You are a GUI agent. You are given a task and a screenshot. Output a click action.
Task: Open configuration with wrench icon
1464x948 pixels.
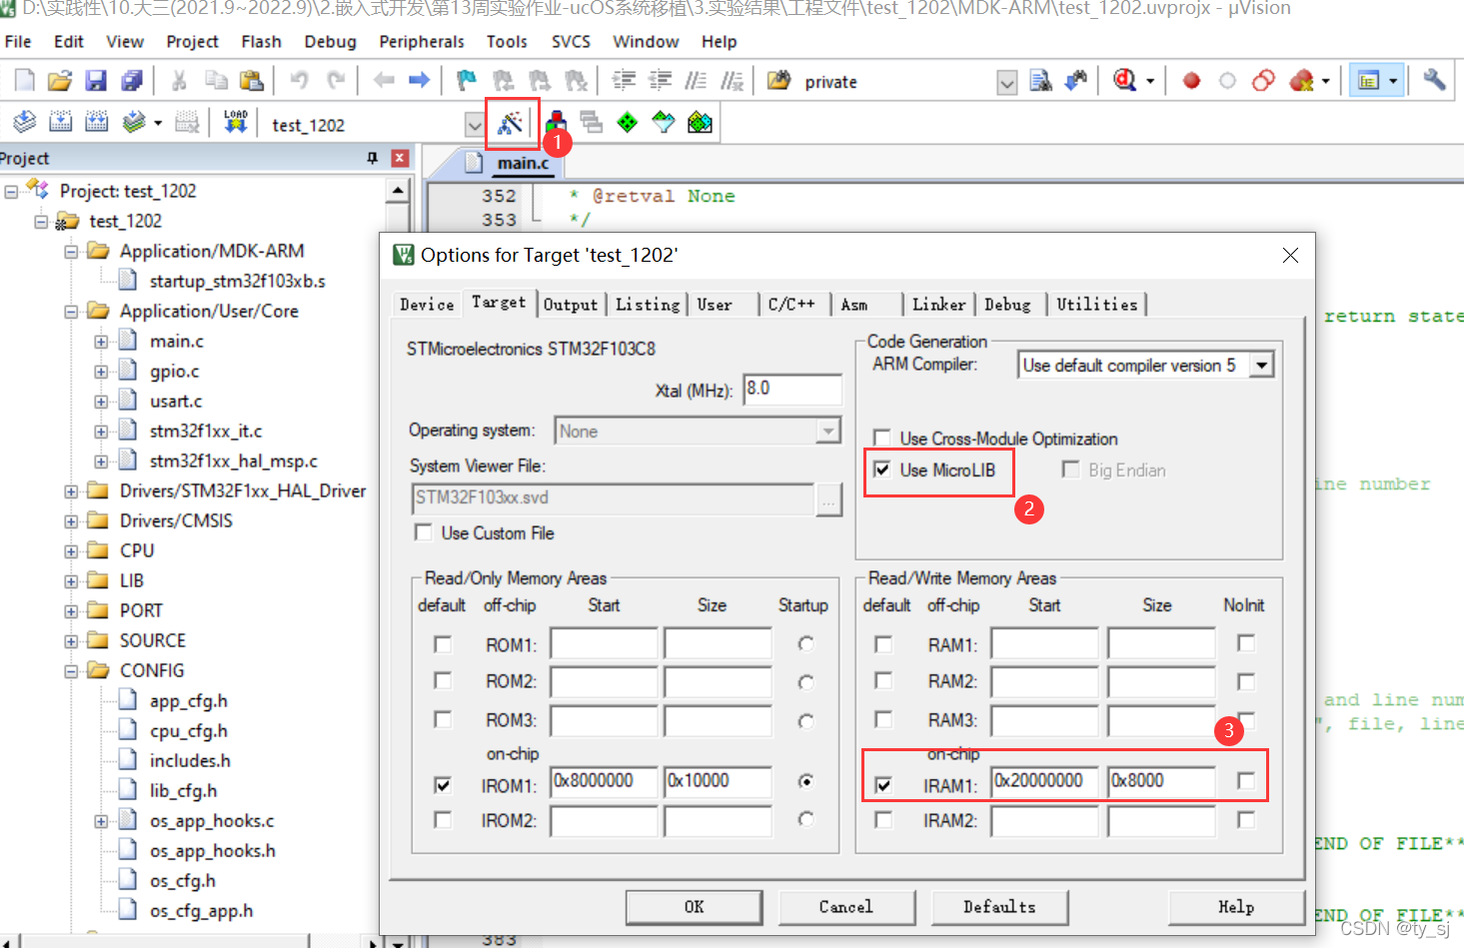click(1435, 80)
